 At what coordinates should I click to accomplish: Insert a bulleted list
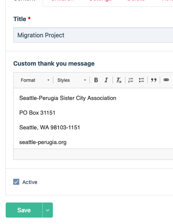pos(141,80)
